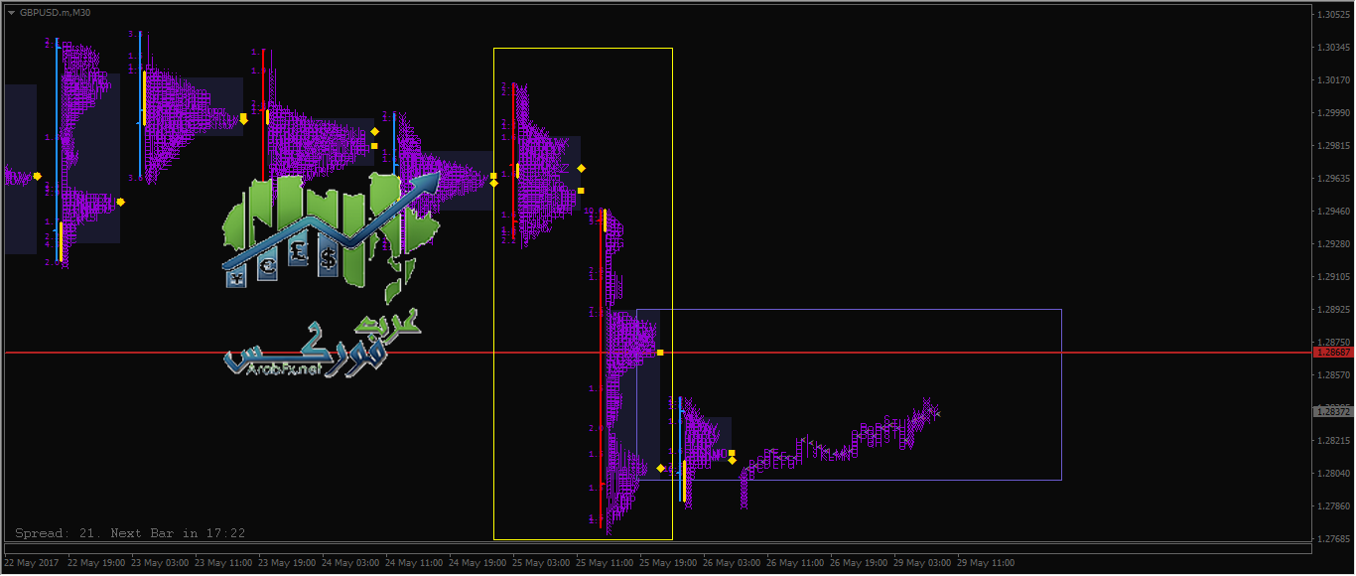Click the 1.28040 price axis label
This screenshot has width=1356, height=576.
[1333, 474]
